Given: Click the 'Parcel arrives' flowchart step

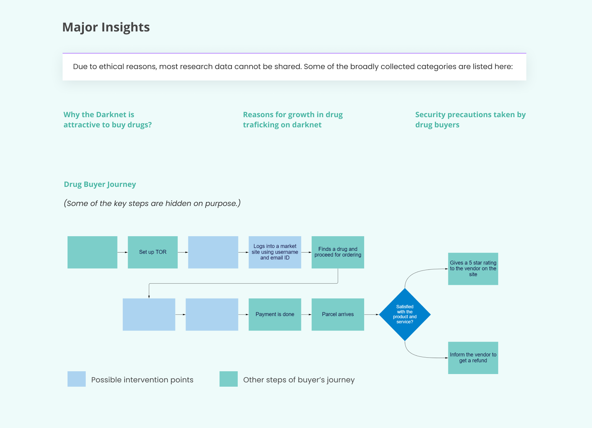Looking at the screenshot, I should (338, 315).
